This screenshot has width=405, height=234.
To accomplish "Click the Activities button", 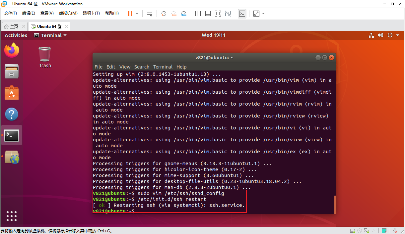I will (x=16, y=35).
